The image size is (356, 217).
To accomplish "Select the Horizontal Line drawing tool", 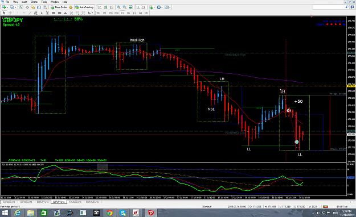I will (x=24, y=13).
